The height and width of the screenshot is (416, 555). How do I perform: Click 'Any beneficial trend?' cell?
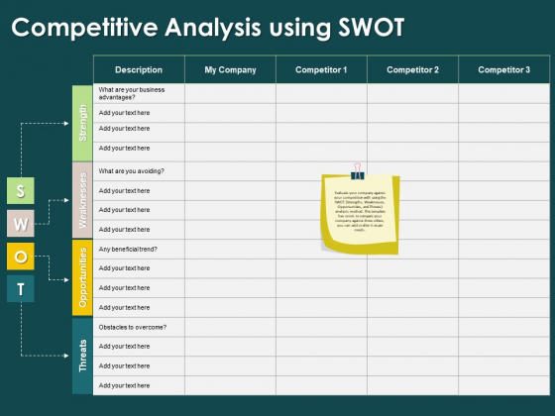coord(139,249)
